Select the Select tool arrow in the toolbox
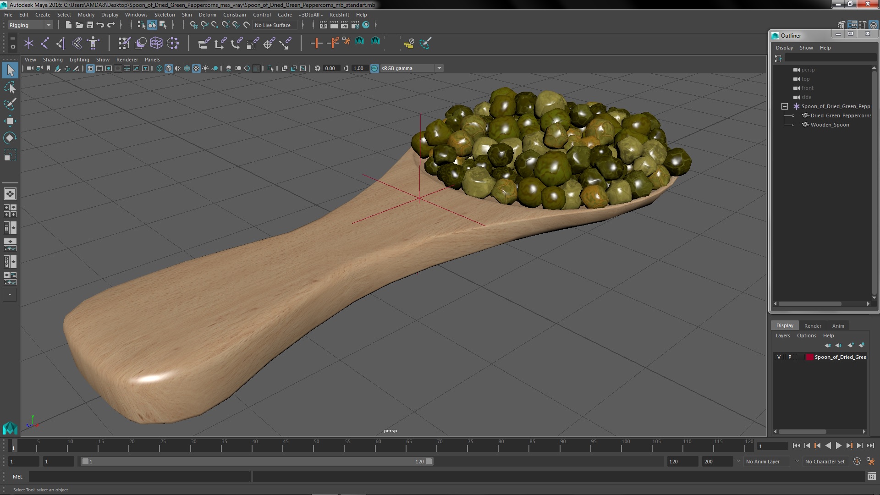This screenshot has width=880, height=495. (x=10, y=70)
